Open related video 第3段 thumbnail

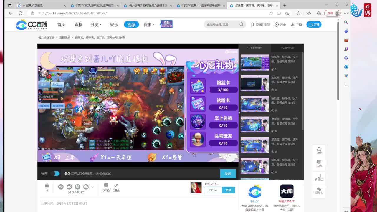(255, 124)
